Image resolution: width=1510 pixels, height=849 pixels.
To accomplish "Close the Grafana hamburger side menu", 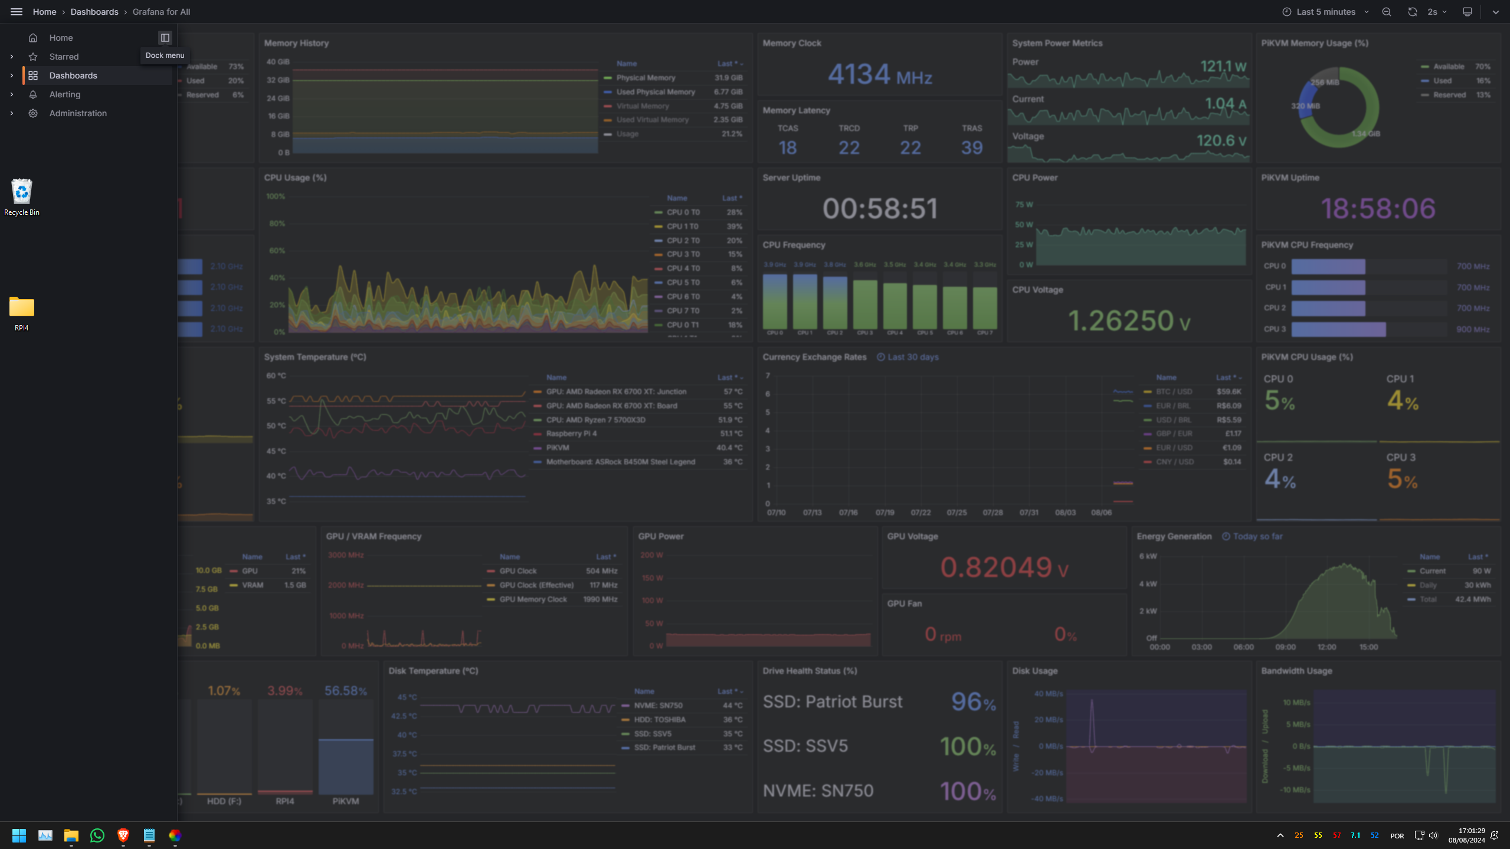I will pos(17,12).
